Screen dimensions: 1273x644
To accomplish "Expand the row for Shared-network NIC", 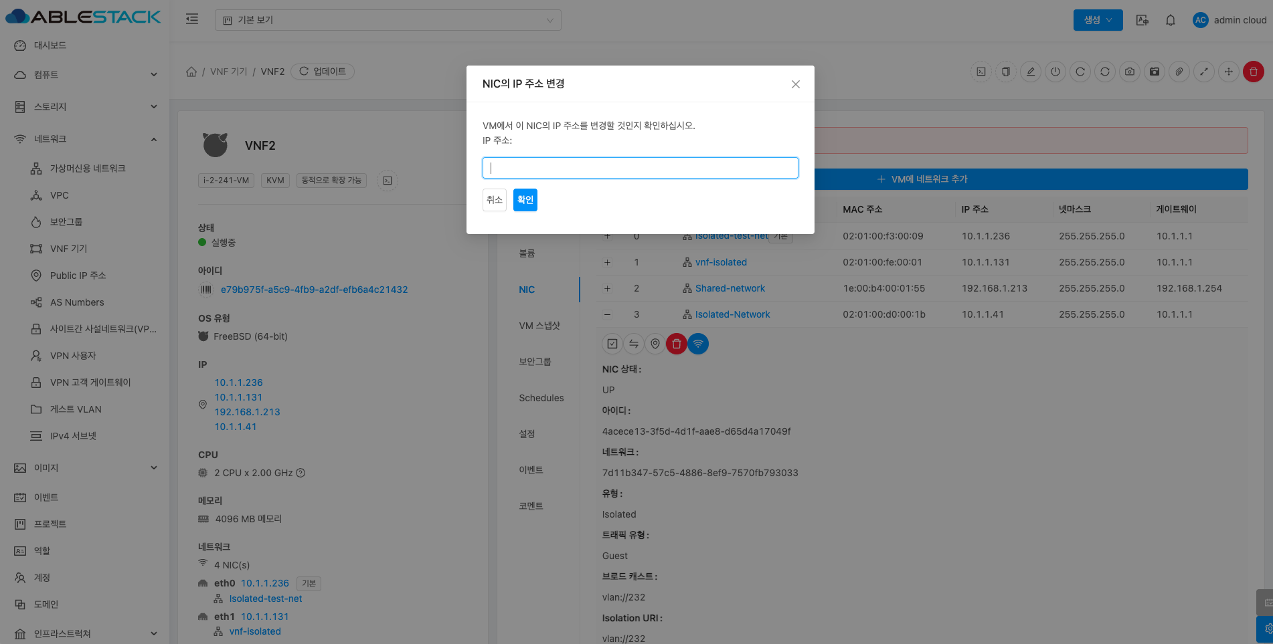I will click(x=607, y=288).
